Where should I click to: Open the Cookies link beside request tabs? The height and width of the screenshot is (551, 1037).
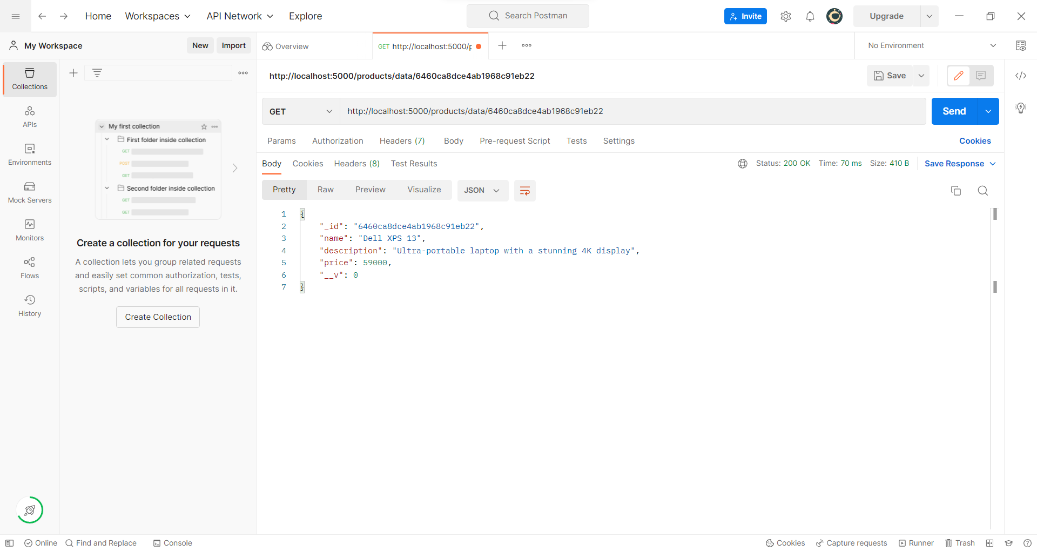pos(975,141)
